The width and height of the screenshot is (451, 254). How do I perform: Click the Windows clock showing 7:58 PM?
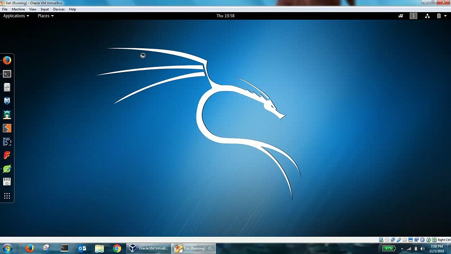pos(437,248)
